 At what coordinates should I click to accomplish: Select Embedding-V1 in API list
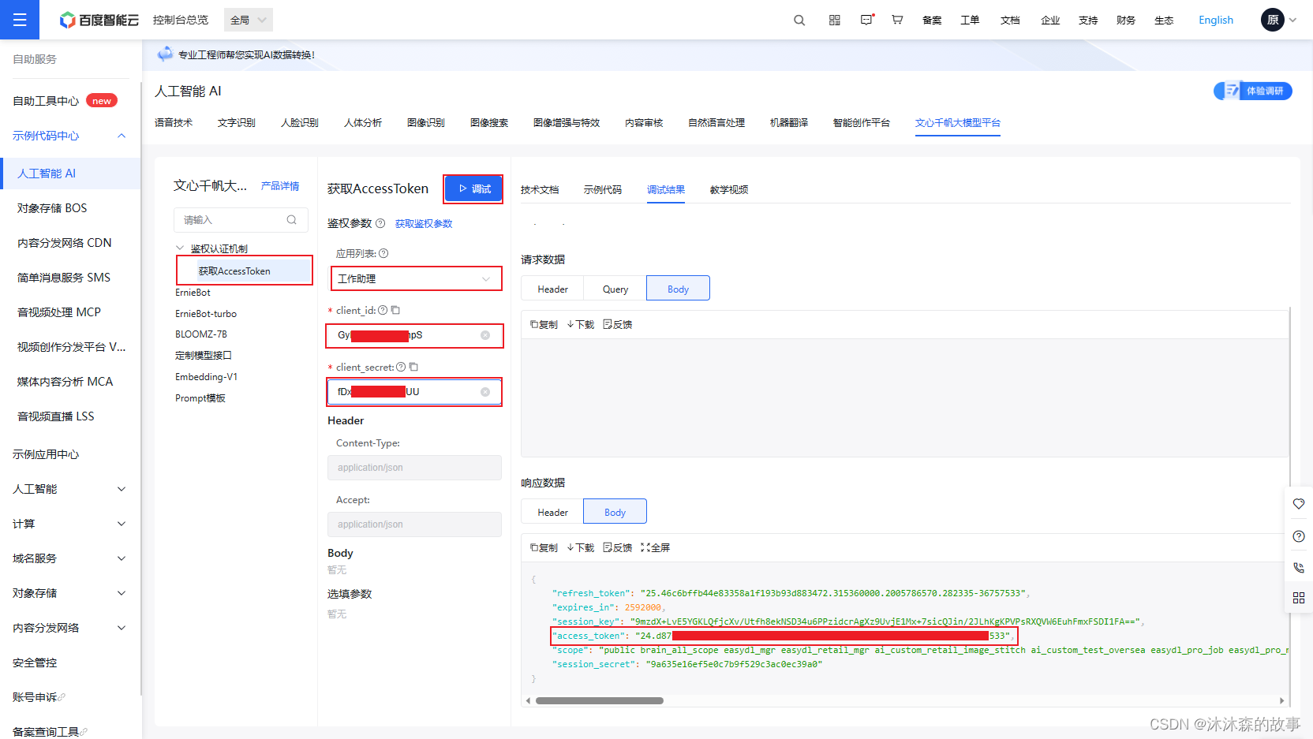click(x=206, y=376)
